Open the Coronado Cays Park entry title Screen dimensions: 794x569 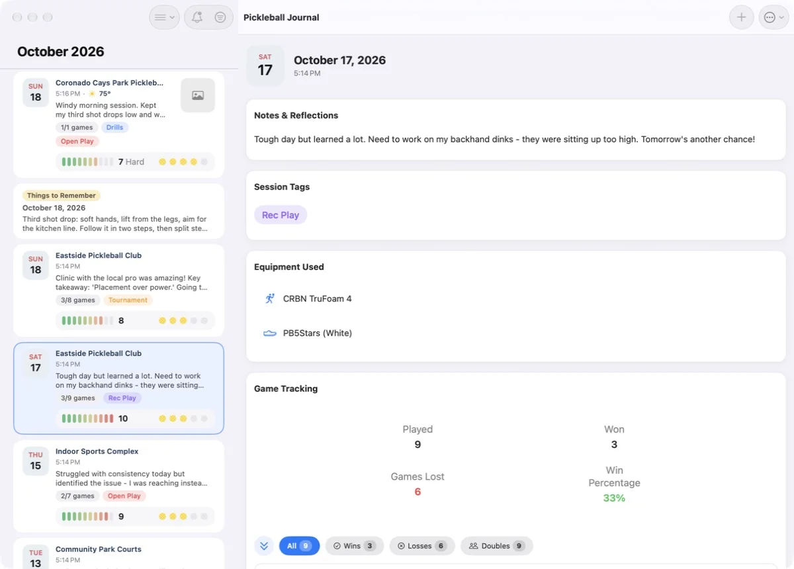(x=109, y=83)
